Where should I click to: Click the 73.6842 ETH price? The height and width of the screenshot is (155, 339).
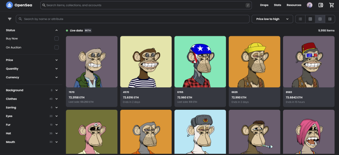[x=294, y=98]
